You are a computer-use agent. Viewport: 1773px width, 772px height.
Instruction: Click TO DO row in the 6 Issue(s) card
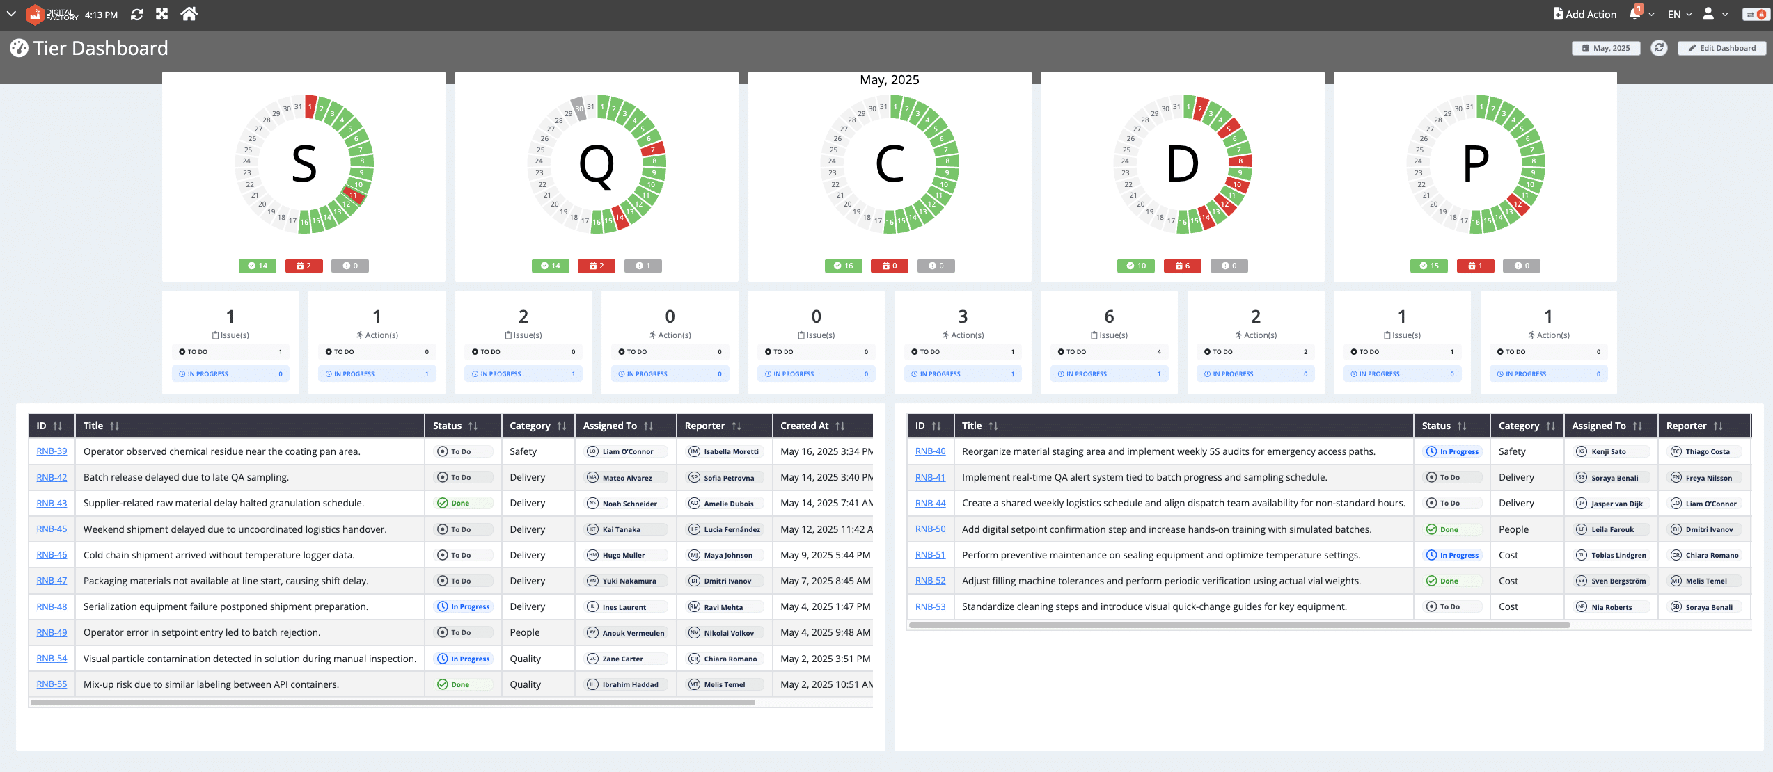[x=1109, y=352]
